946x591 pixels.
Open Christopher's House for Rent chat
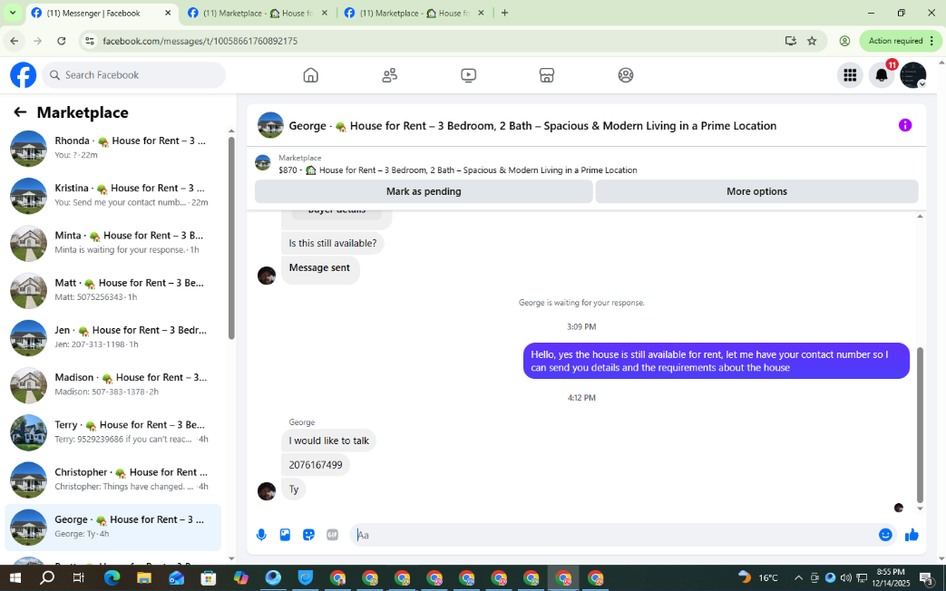tap(112, 480)
